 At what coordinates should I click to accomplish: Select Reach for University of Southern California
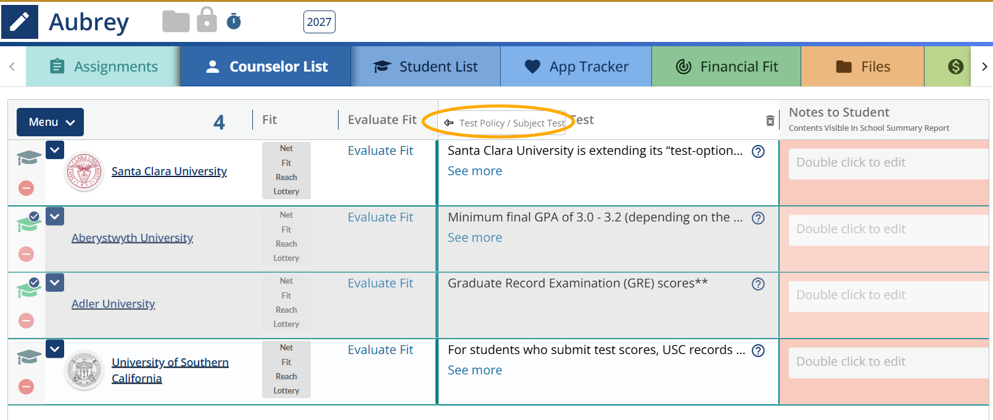[x=286, y=377]
